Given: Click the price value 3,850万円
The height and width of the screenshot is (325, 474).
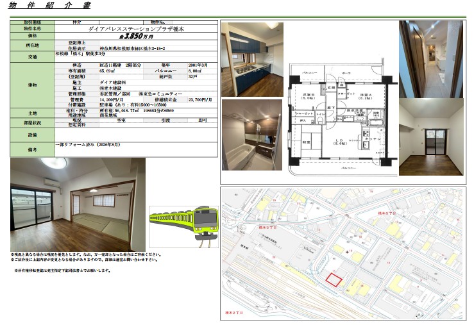Looking at the screenshot, I should 136,37.
